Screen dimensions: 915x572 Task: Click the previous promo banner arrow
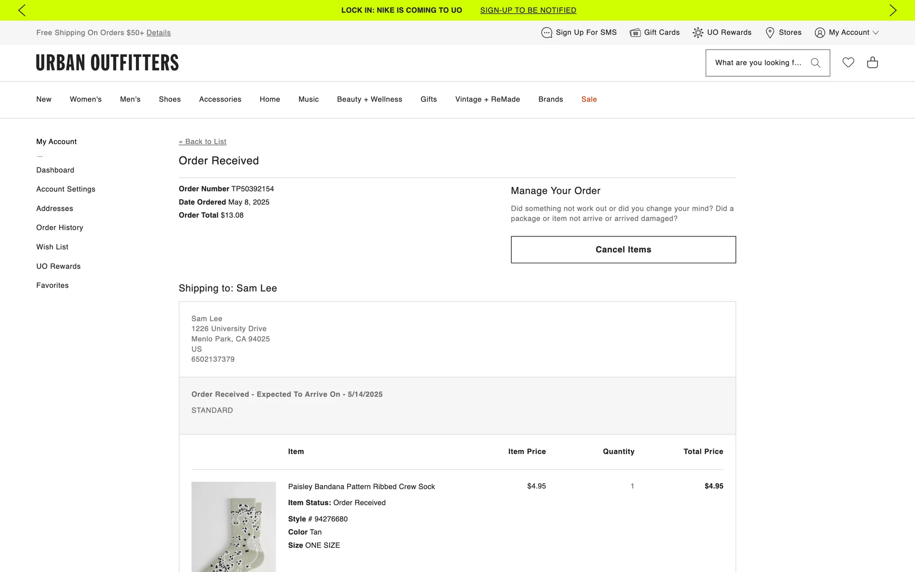pyautogui.click(x=22, y=10)
